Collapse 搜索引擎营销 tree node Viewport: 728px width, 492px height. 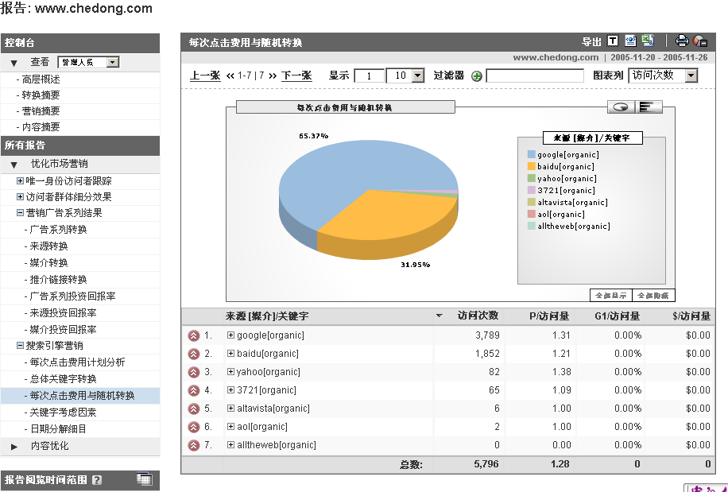tap(20, 345)
